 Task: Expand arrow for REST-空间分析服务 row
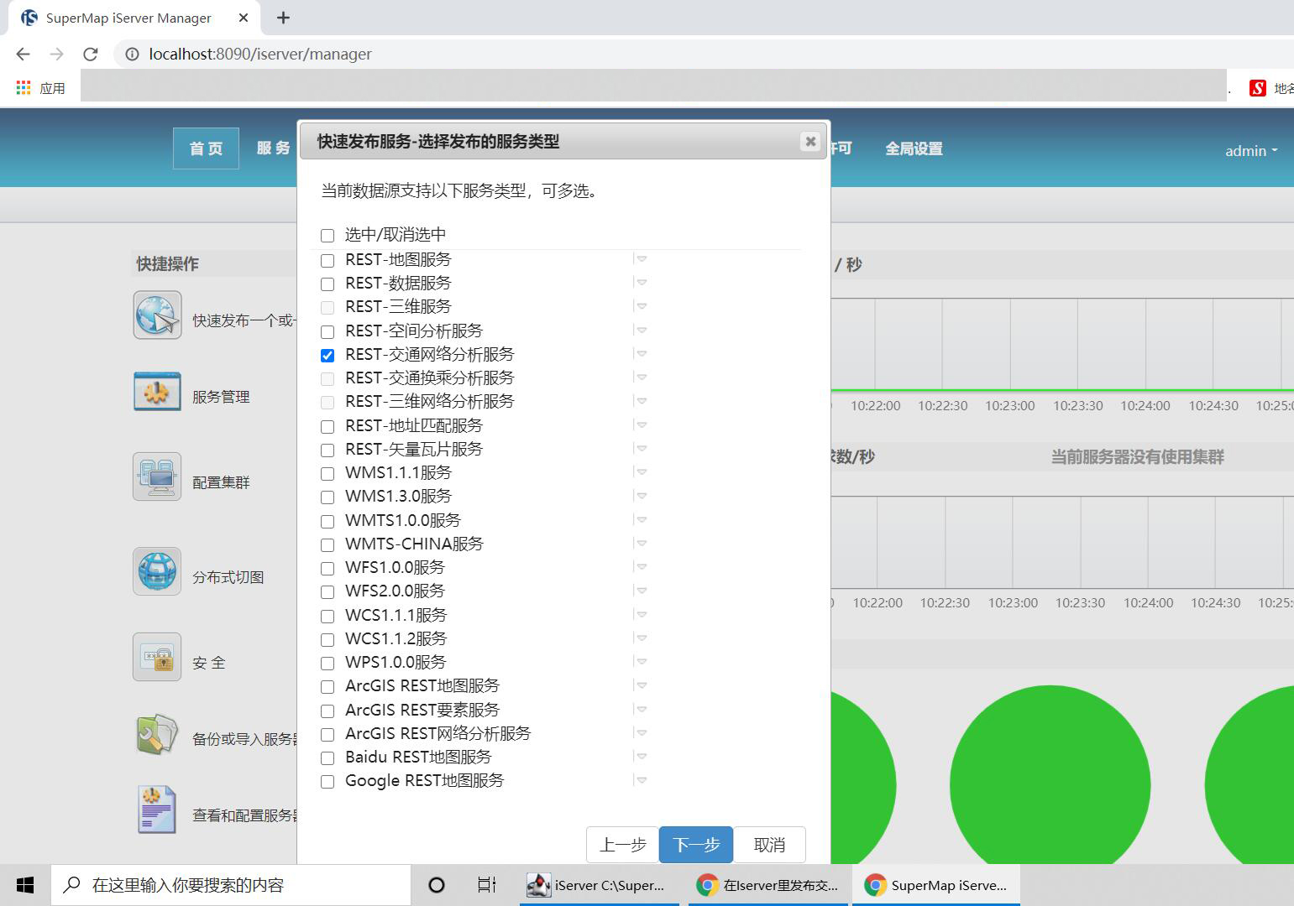[642, 331]
